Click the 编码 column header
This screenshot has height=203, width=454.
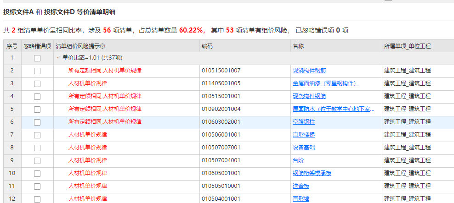245,46
